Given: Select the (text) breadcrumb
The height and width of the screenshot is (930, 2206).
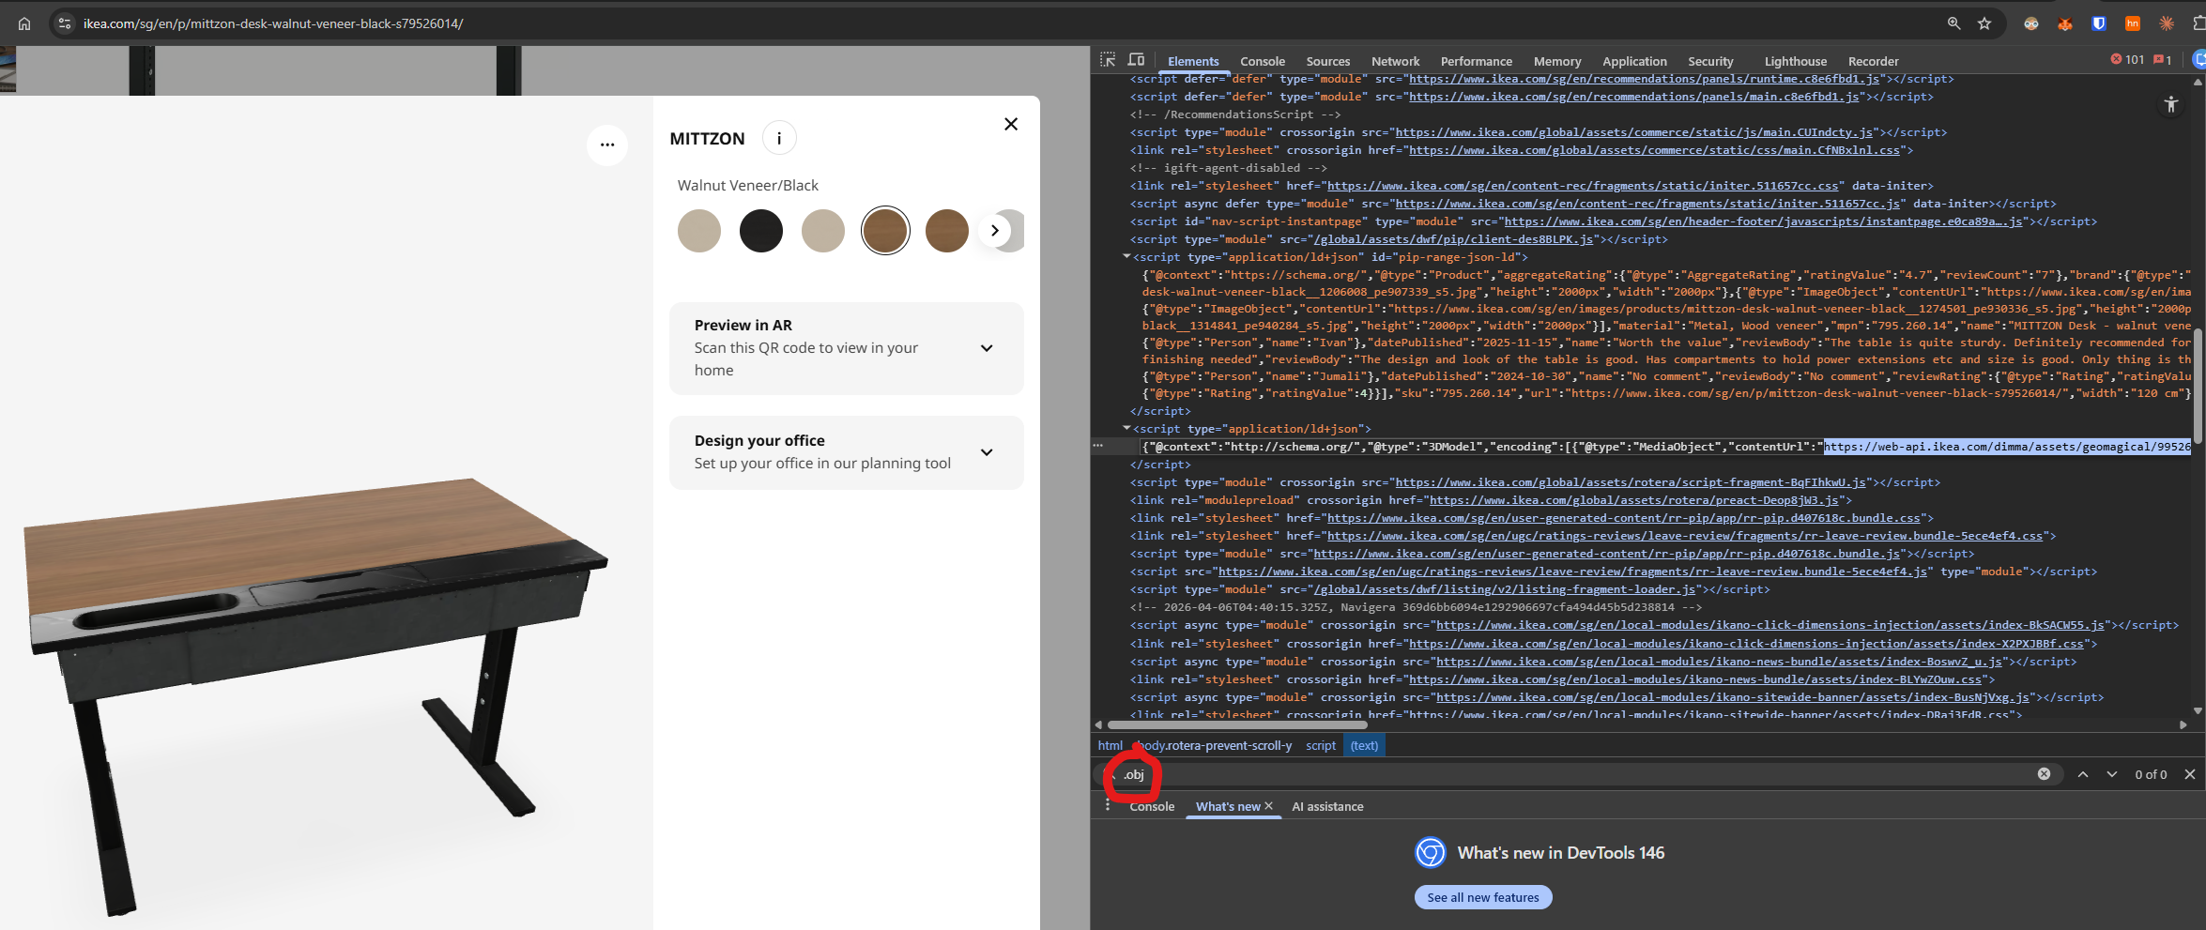Looking at the screenshot, I should click(x=1365, y=746).
